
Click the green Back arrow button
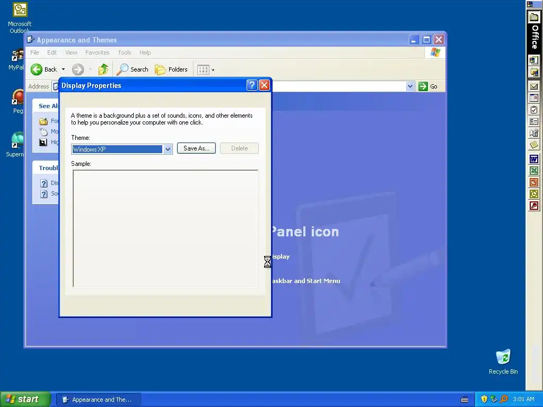[x=37, y=69]
